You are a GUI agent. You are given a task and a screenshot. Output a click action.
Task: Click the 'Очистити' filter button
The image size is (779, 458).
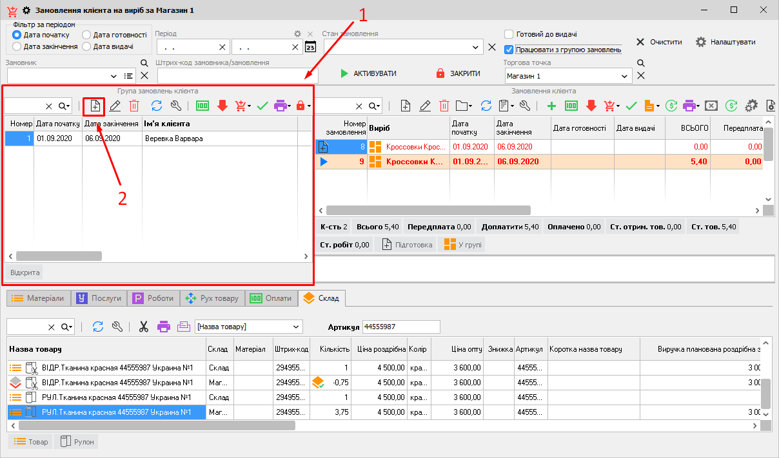(x=658, y=42)
